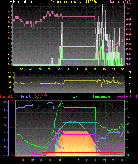Click the yellow wind direction line plateau
Viewport: 138px width, 164px height.
pyautogui.click(x=80, y=81)
